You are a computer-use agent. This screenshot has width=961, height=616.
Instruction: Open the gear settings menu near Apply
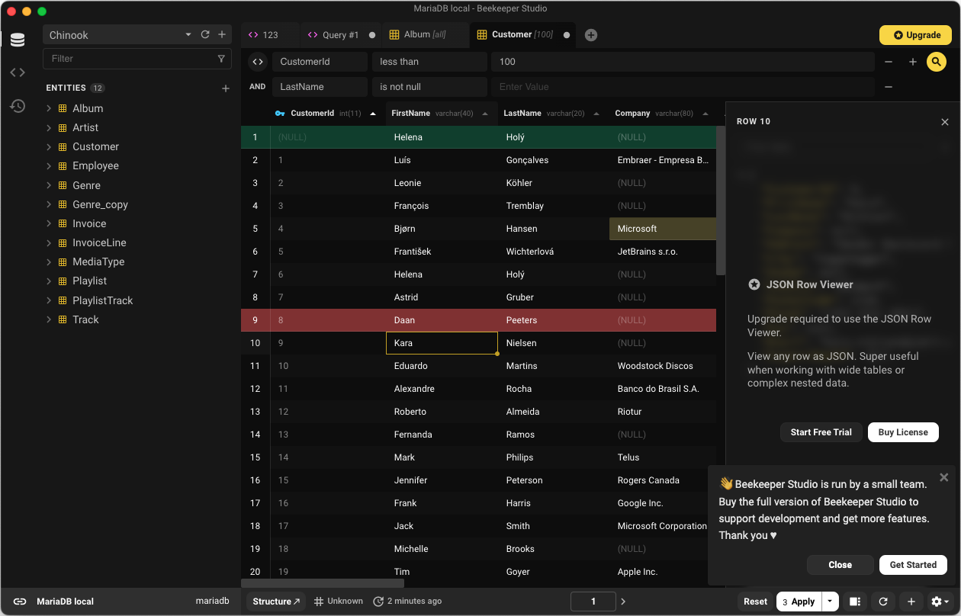point(940,601)
